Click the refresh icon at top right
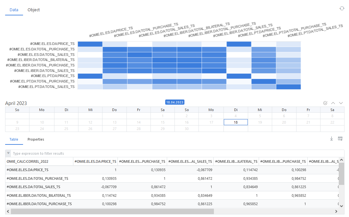Screen dimensions: 349x217 click(x=342, y=8)
